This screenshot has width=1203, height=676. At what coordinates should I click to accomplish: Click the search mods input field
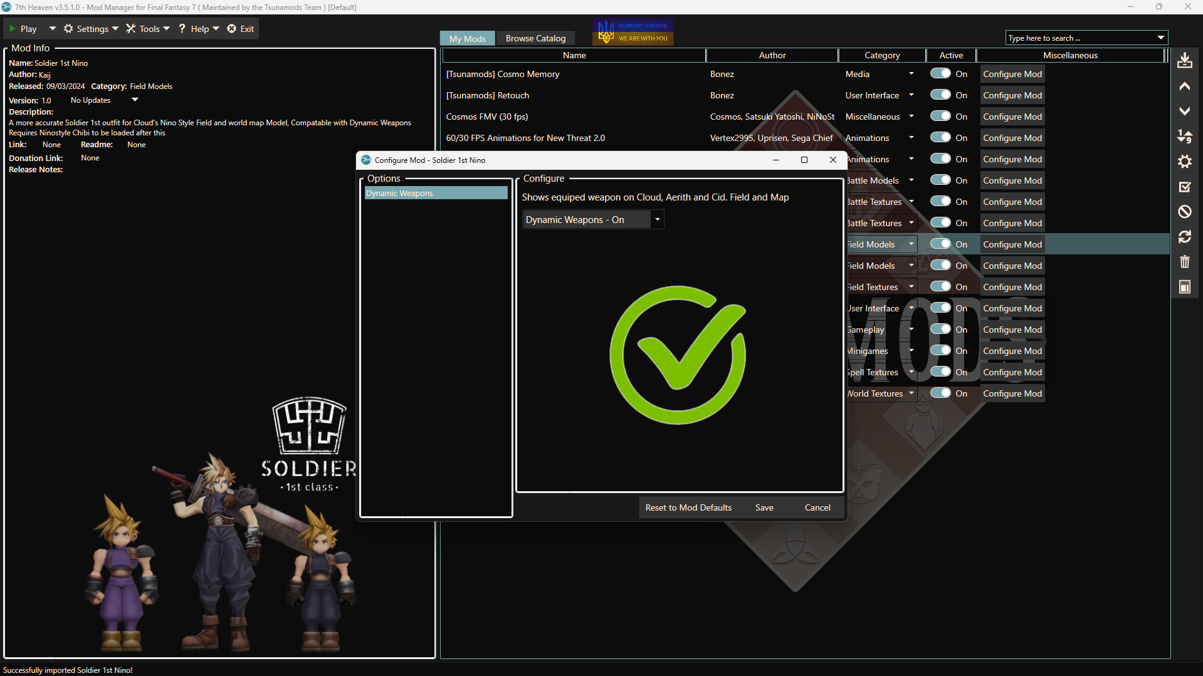tap(1080, 38)
